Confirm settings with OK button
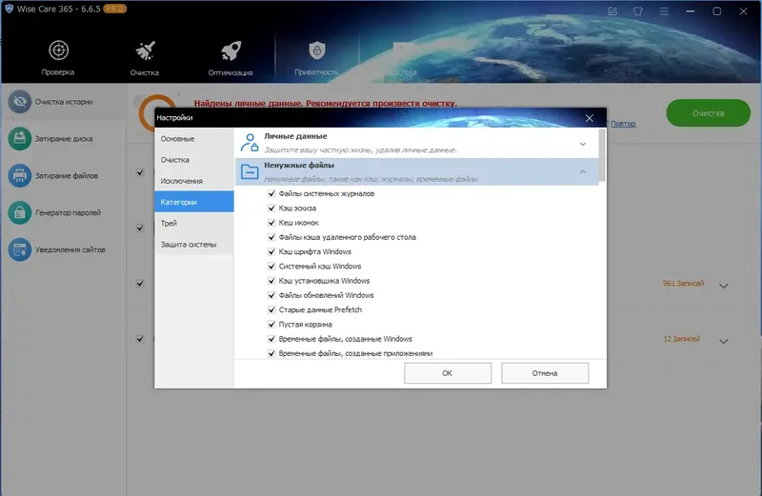Screen dimensions: 762x496 tap(448, 373)
